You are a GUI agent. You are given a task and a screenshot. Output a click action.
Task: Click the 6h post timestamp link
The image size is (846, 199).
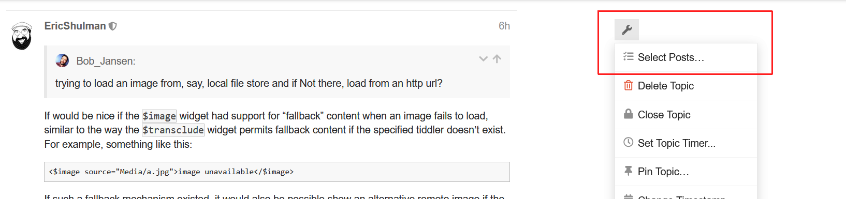point(504,26)
